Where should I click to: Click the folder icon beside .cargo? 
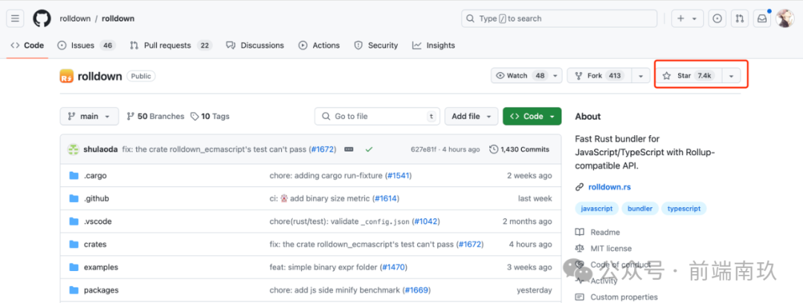click(74, 175)
